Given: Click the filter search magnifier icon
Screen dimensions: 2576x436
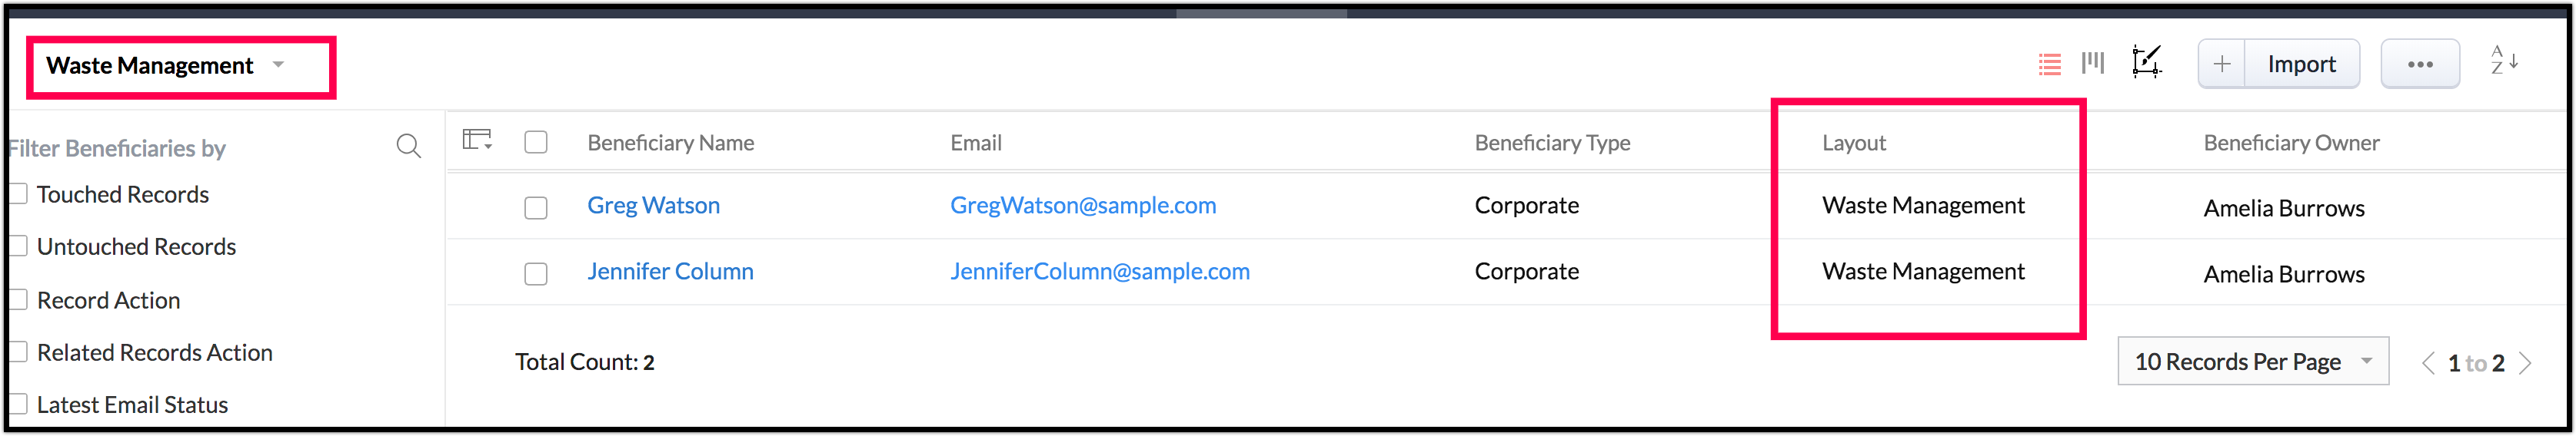Looking at the screenshot, I should click(x=408, y=147).
